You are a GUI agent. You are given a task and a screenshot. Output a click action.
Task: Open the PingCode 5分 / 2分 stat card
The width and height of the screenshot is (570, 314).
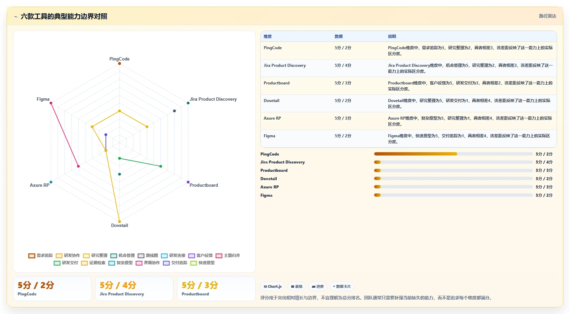click(x=52, y=288)
